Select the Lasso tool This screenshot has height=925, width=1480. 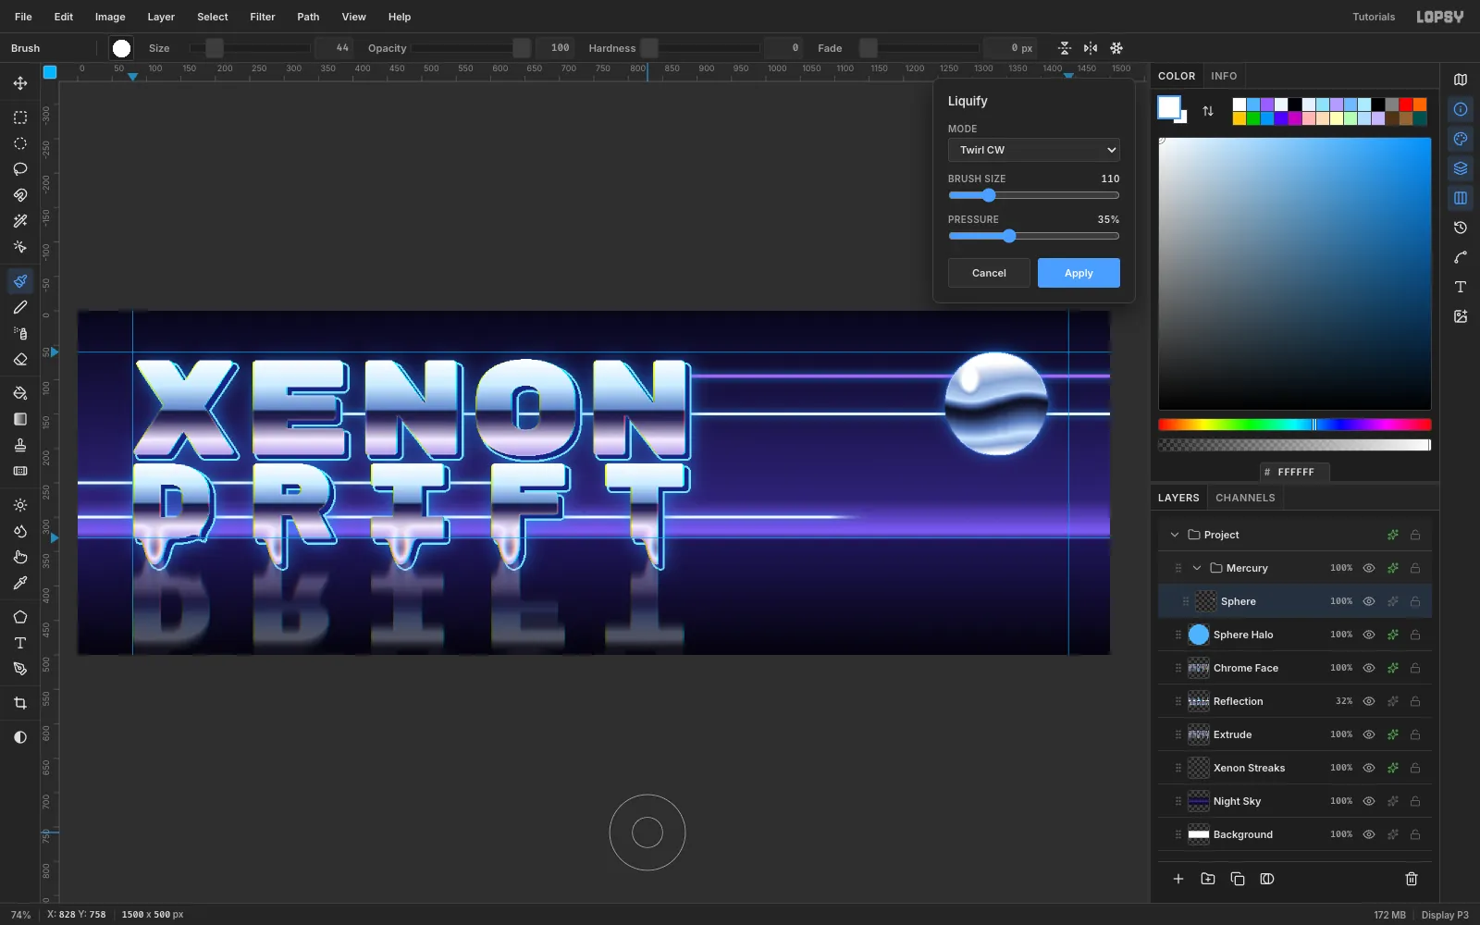pos(20,169)
